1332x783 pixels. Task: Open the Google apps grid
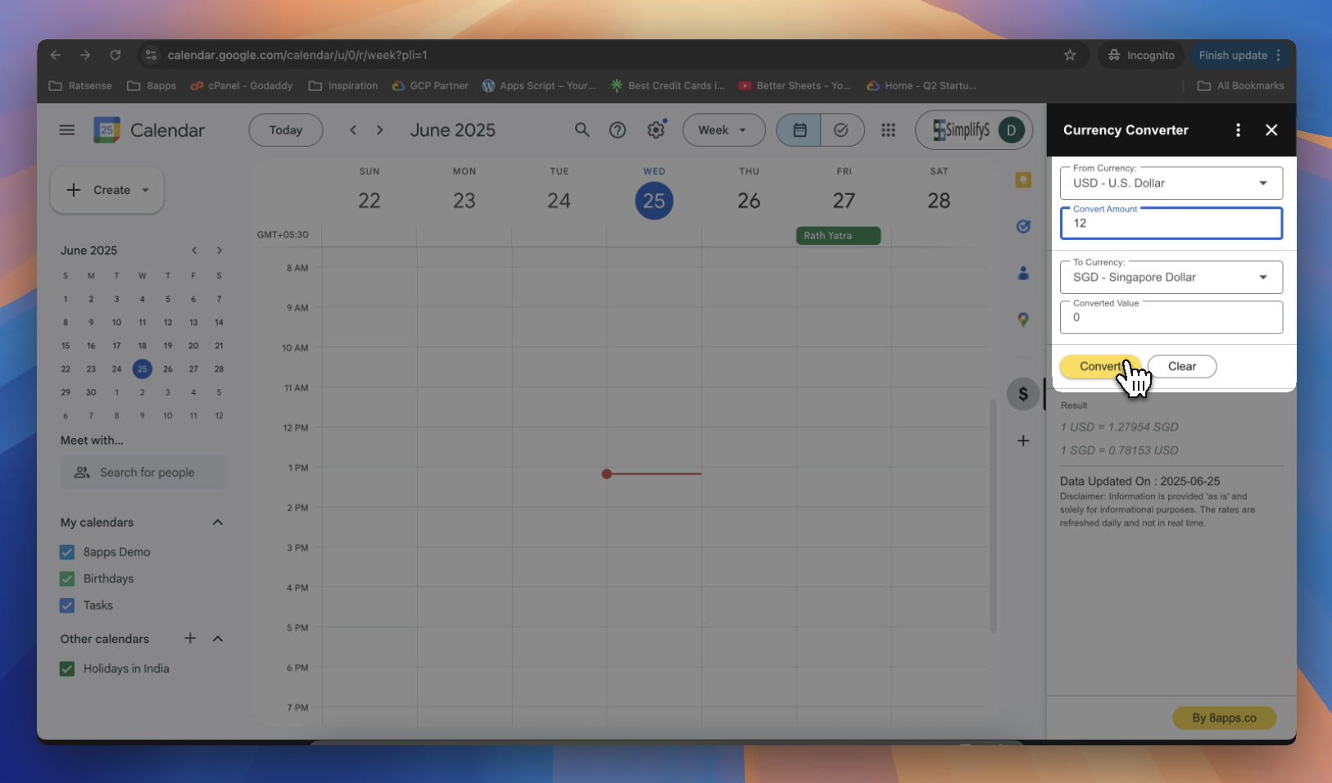click(889, 129)
